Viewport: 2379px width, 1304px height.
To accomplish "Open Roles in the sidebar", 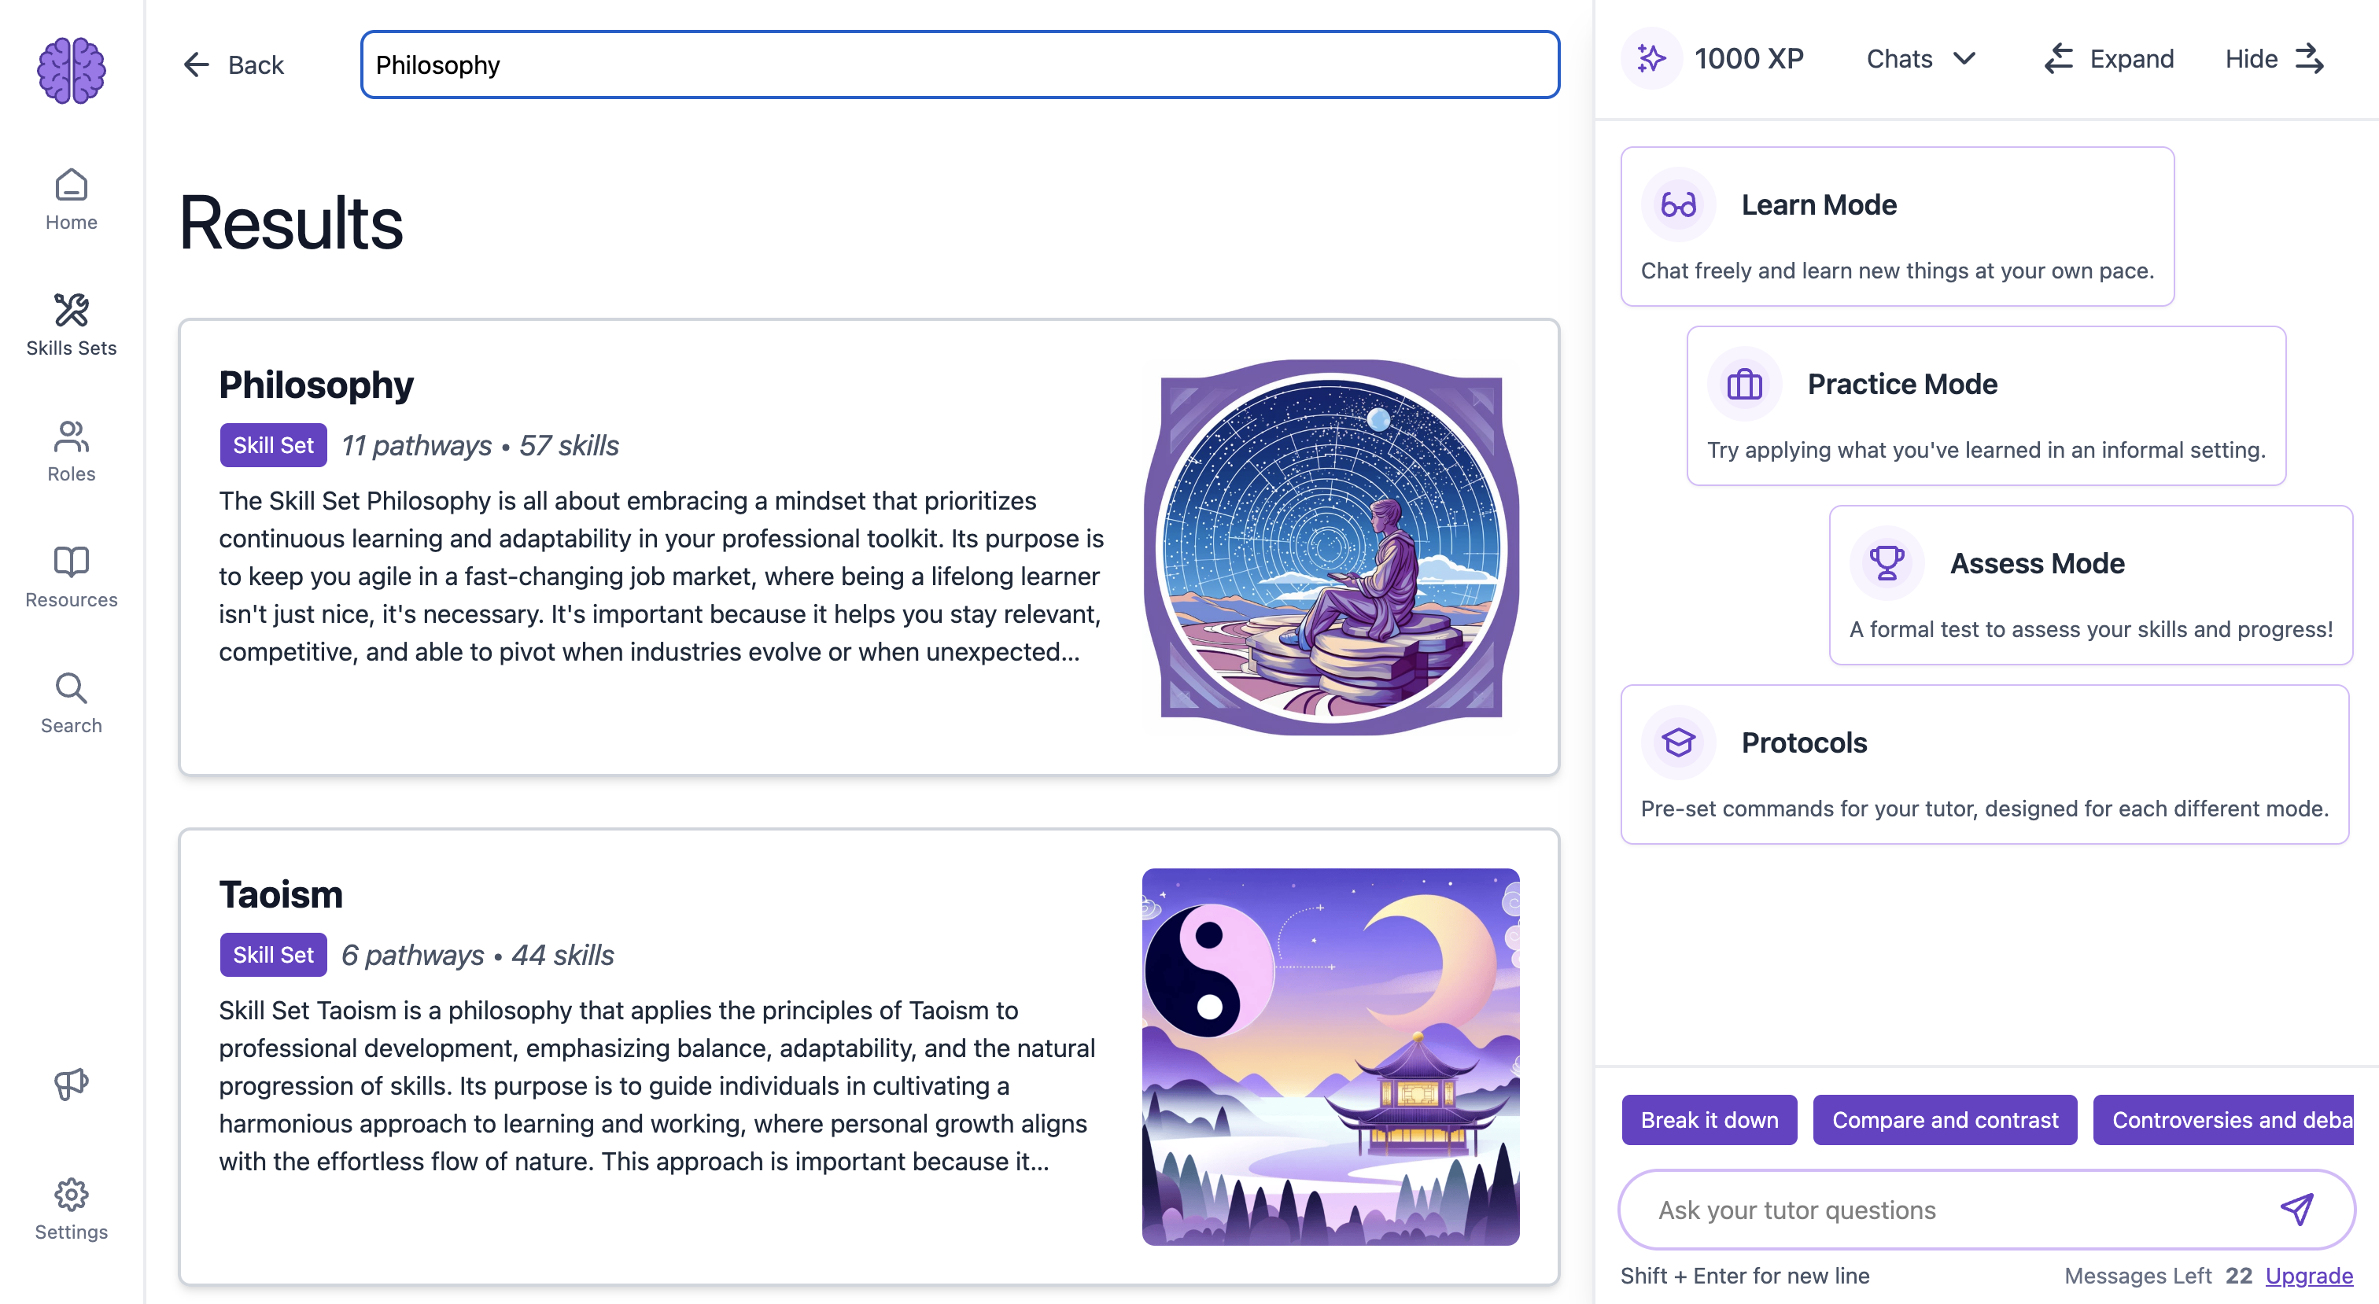I will (x=71, y=451).
